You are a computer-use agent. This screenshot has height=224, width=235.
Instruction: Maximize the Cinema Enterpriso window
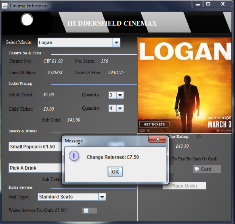pos(208,4)
